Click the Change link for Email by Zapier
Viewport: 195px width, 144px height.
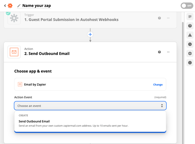click(158, 85)
